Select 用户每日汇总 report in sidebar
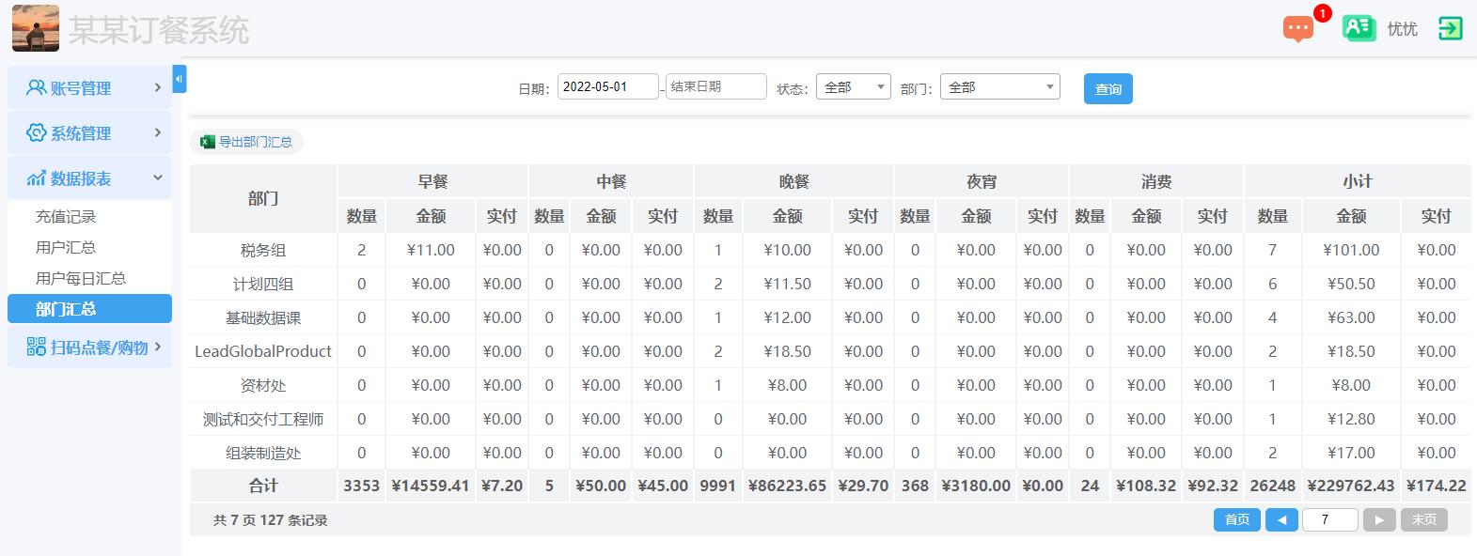This screenshot has width=1477, height=556. (x=81, y=278)
